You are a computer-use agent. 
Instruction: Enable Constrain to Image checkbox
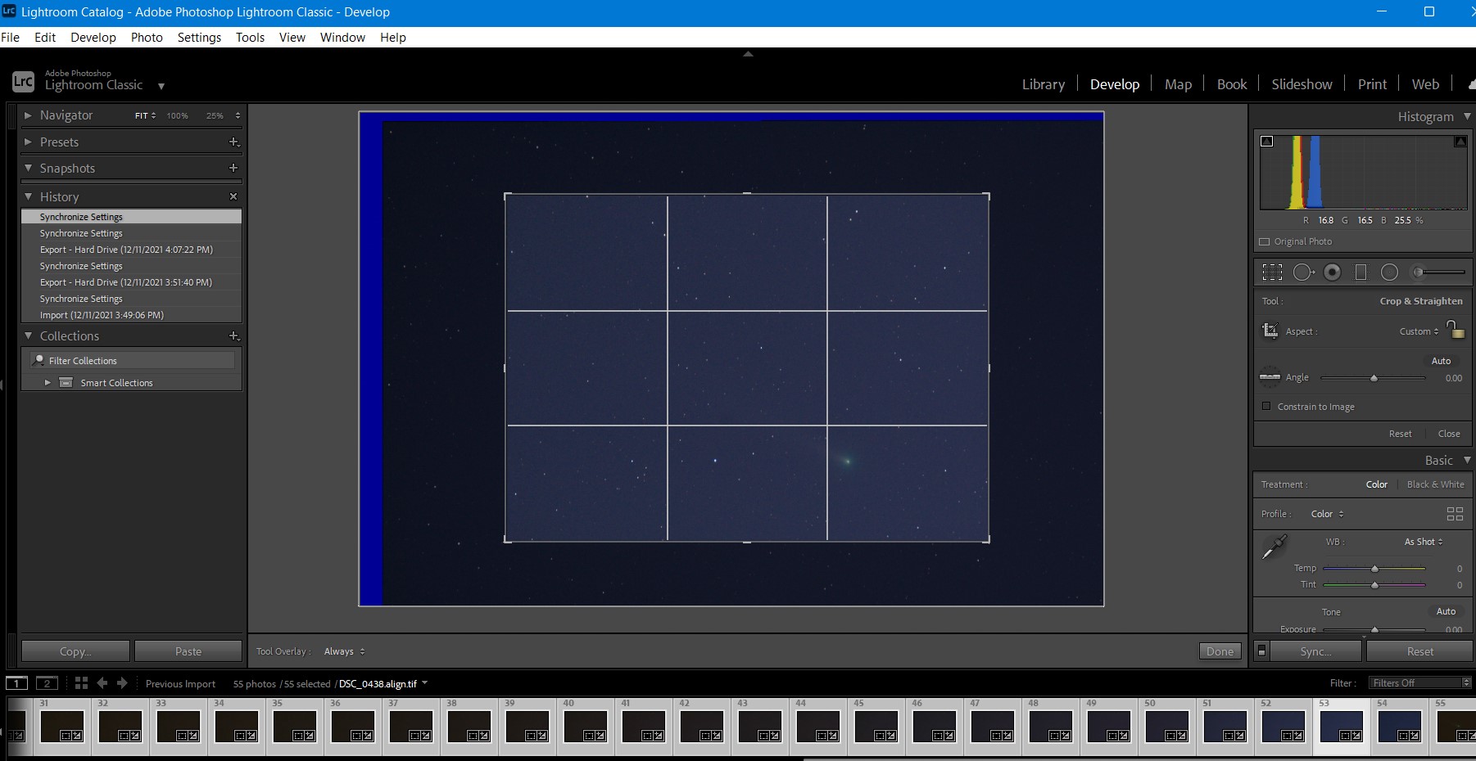[1266, 406]
